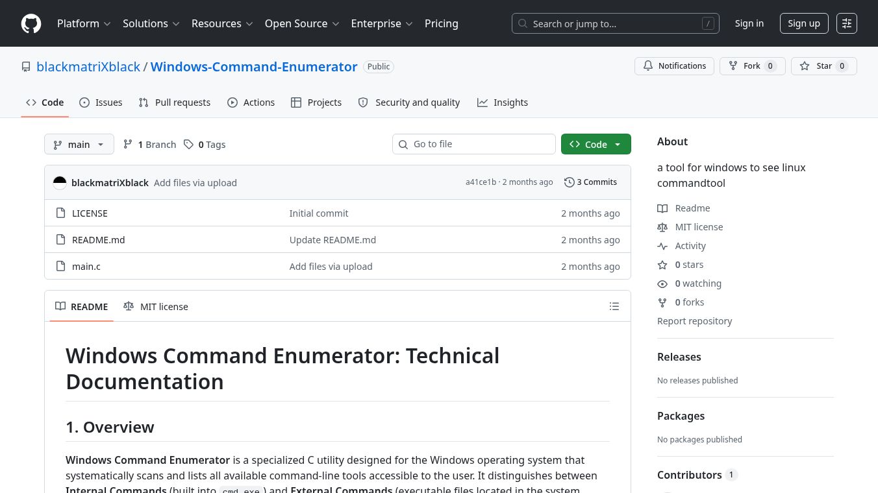Open the main.c file
This screenshot has height=493, width=878.
86,267
